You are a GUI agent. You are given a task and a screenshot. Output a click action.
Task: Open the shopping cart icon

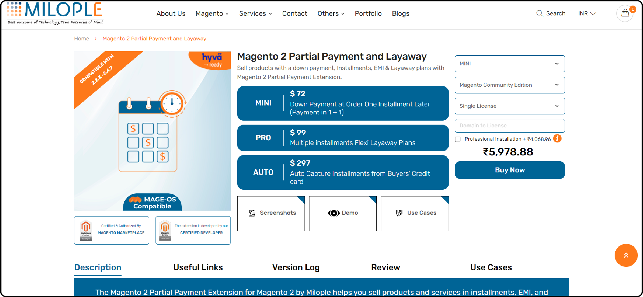(625, 13)
